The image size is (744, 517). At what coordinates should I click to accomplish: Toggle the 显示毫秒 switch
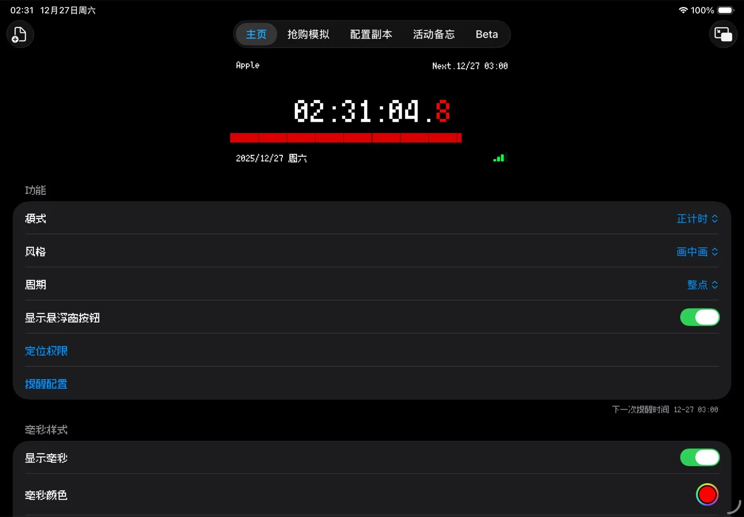(x=700, y=457)
